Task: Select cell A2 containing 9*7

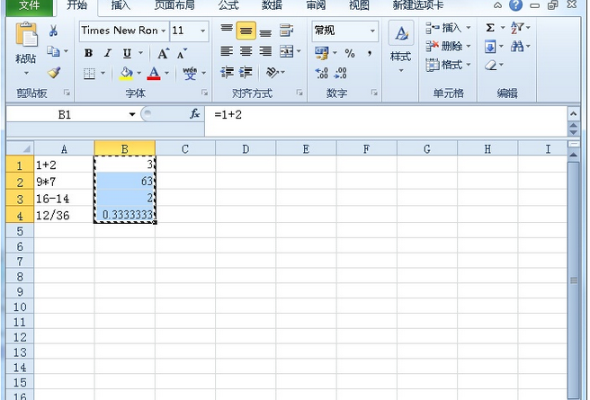Action: coord(64,182)
